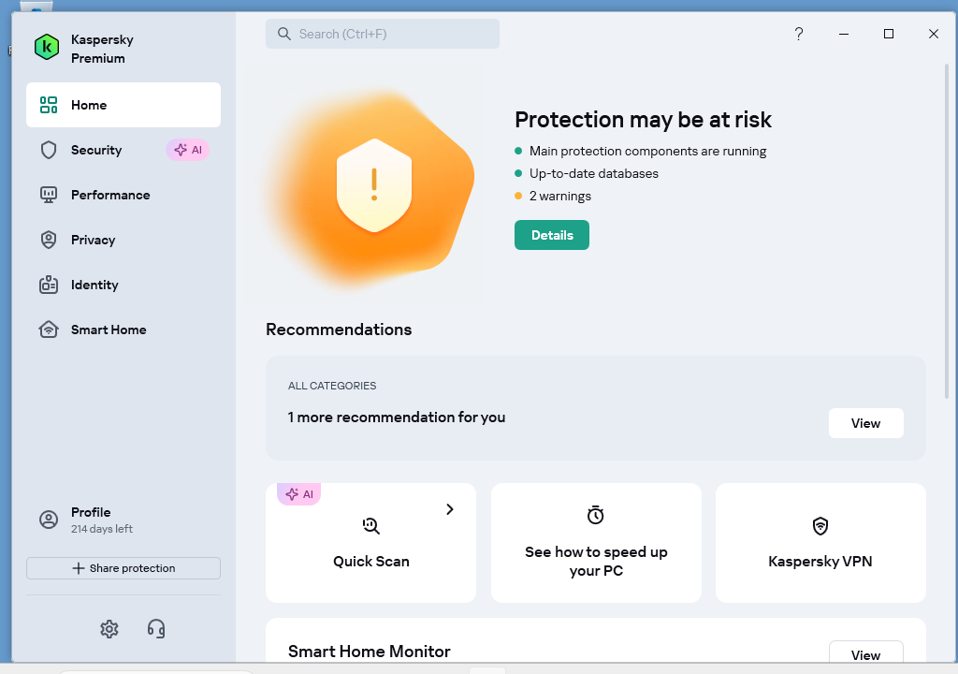Open help question mark icon
This screenshot has height=674, width=958.
pyautogui.click(x=799, y=34)
